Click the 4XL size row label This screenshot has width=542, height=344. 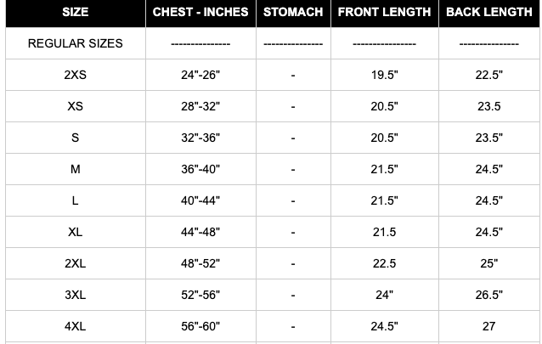click(x=75, y=325)
